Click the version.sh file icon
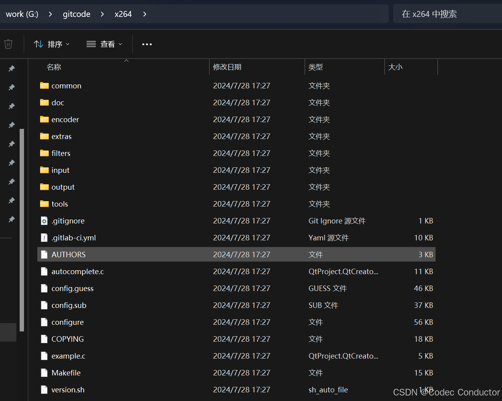 point(44,390)
